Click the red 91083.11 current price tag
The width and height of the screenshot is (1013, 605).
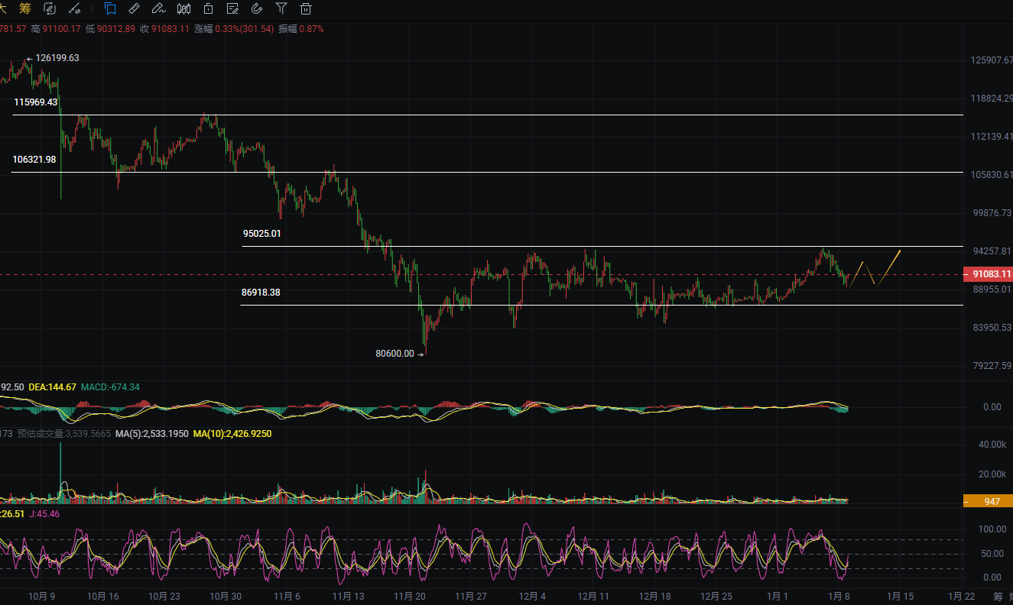click(x=988, y=274)
